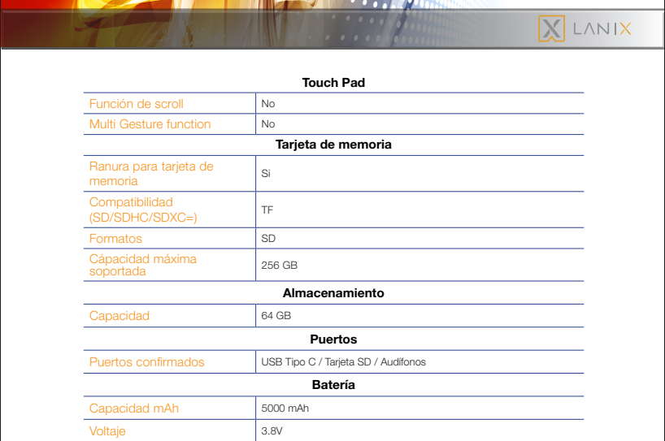The height and width of the screenshot is (441, 665).
Task: Click the 'Multi Gesture function' label
Action: tap(150, 124)
